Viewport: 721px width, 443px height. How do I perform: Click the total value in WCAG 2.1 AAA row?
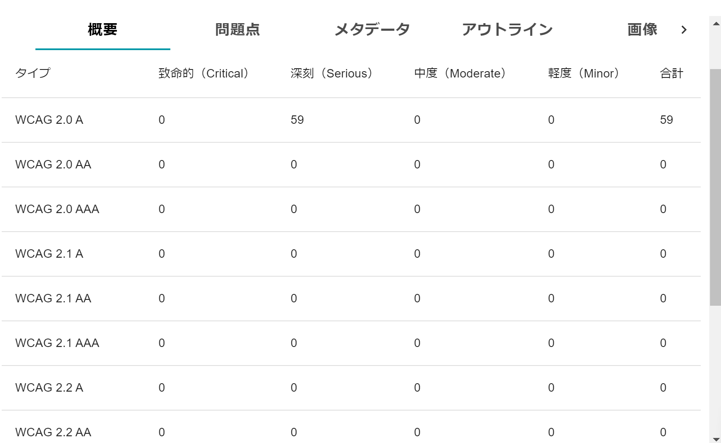pos(663,343)
